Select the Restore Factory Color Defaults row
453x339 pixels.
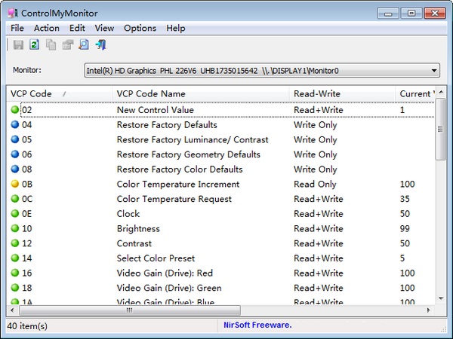180,169
